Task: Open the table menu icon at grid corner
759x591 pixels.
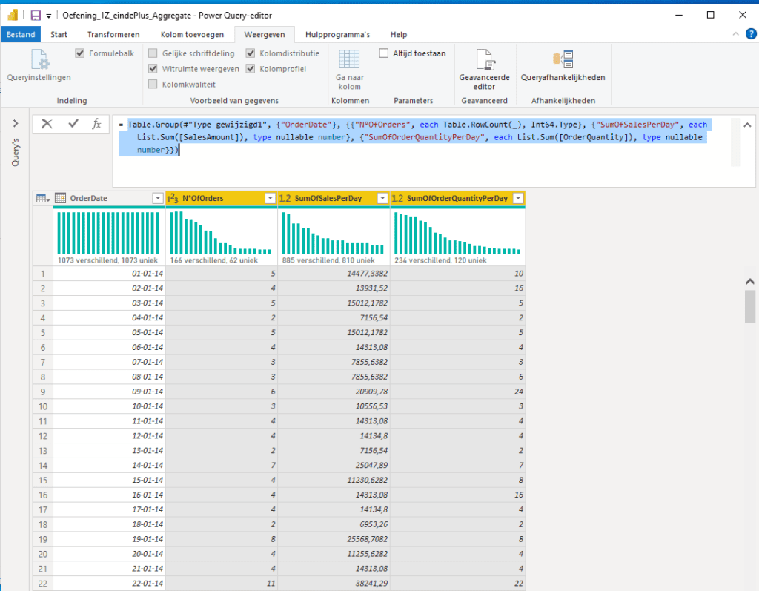Action: pyautogui.click(x=42, y=198)
